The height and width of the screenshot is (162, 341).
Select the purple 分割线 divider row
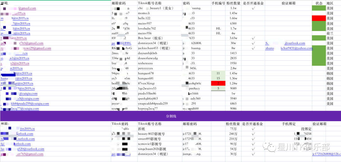point(170,116)
